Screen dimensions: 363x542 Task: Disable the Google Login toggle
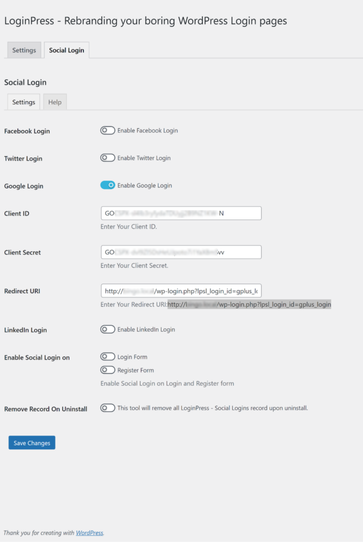(x=108, y=185)
